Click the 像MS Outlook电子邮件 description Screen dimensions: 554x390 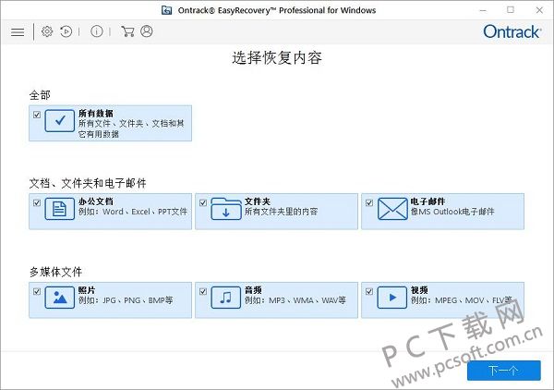(x=452, y=212)
